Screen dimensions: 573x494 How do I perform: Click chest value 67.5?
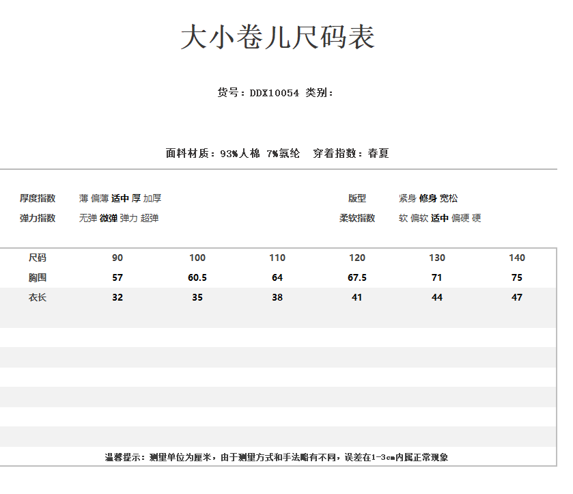(357, 277)
